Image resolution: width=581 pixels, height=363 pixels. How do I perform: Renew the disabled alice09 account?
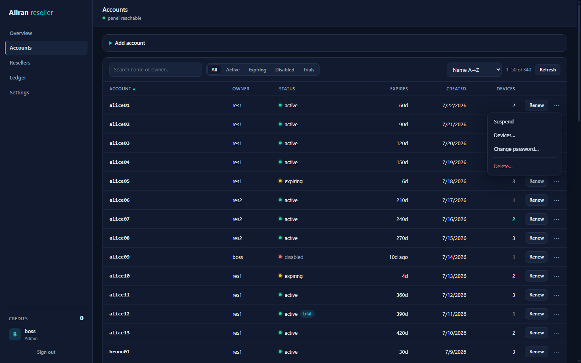tap(536, 257)
